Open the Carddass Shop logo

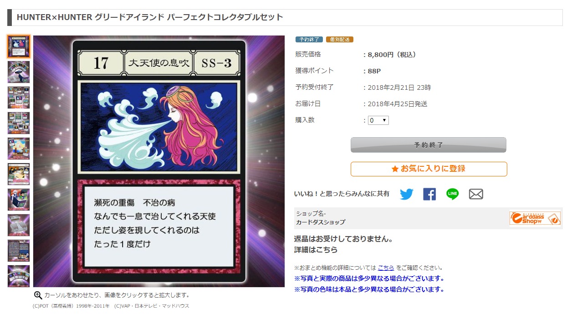pyautogui.click(x=535, y=218)
